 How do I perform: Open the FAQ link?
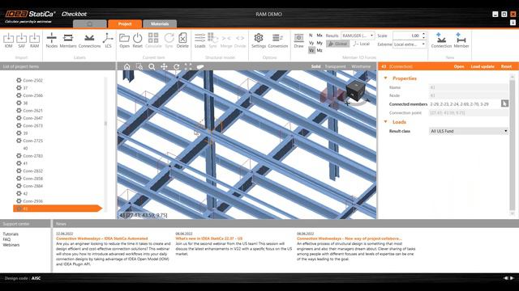(x=6, y=239)
